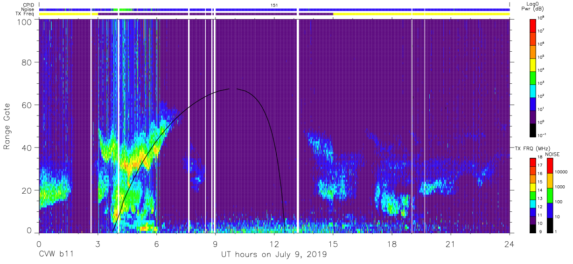Click TX FRQ tick label "14" on the legend

(541, 190)
